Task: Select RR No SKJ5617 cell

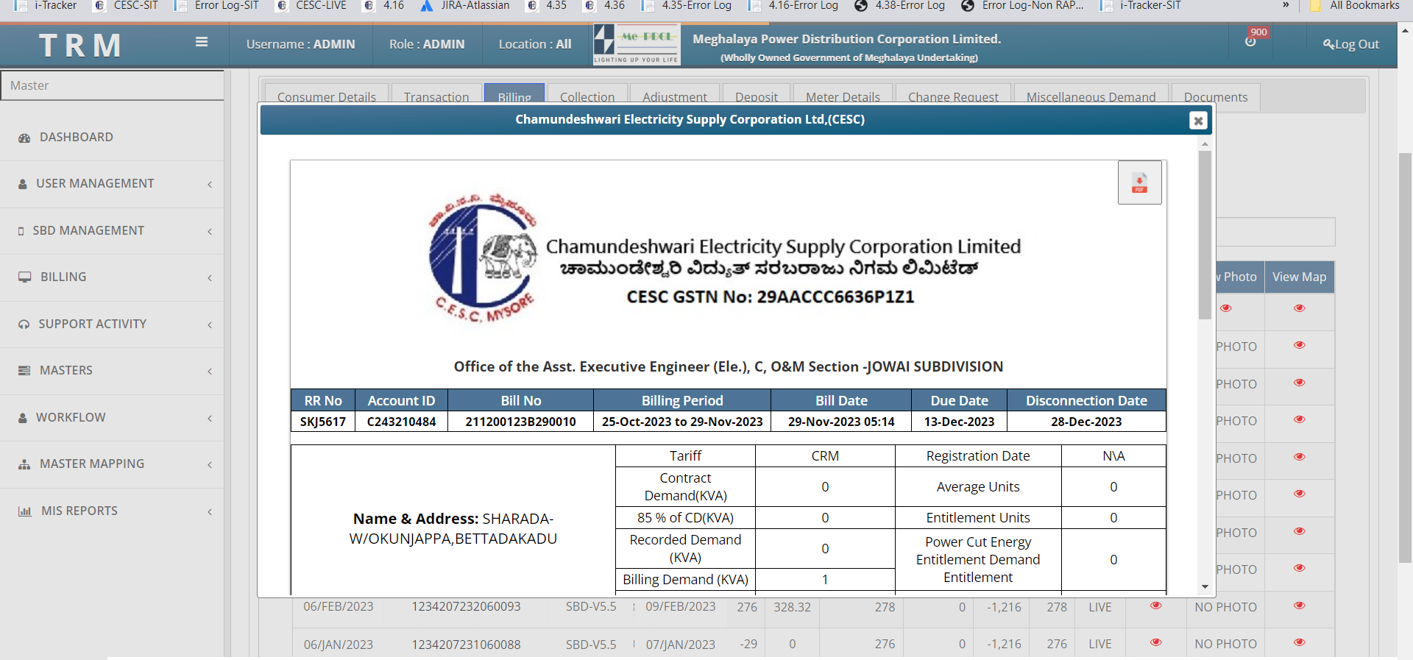Action: click(323, 422)
